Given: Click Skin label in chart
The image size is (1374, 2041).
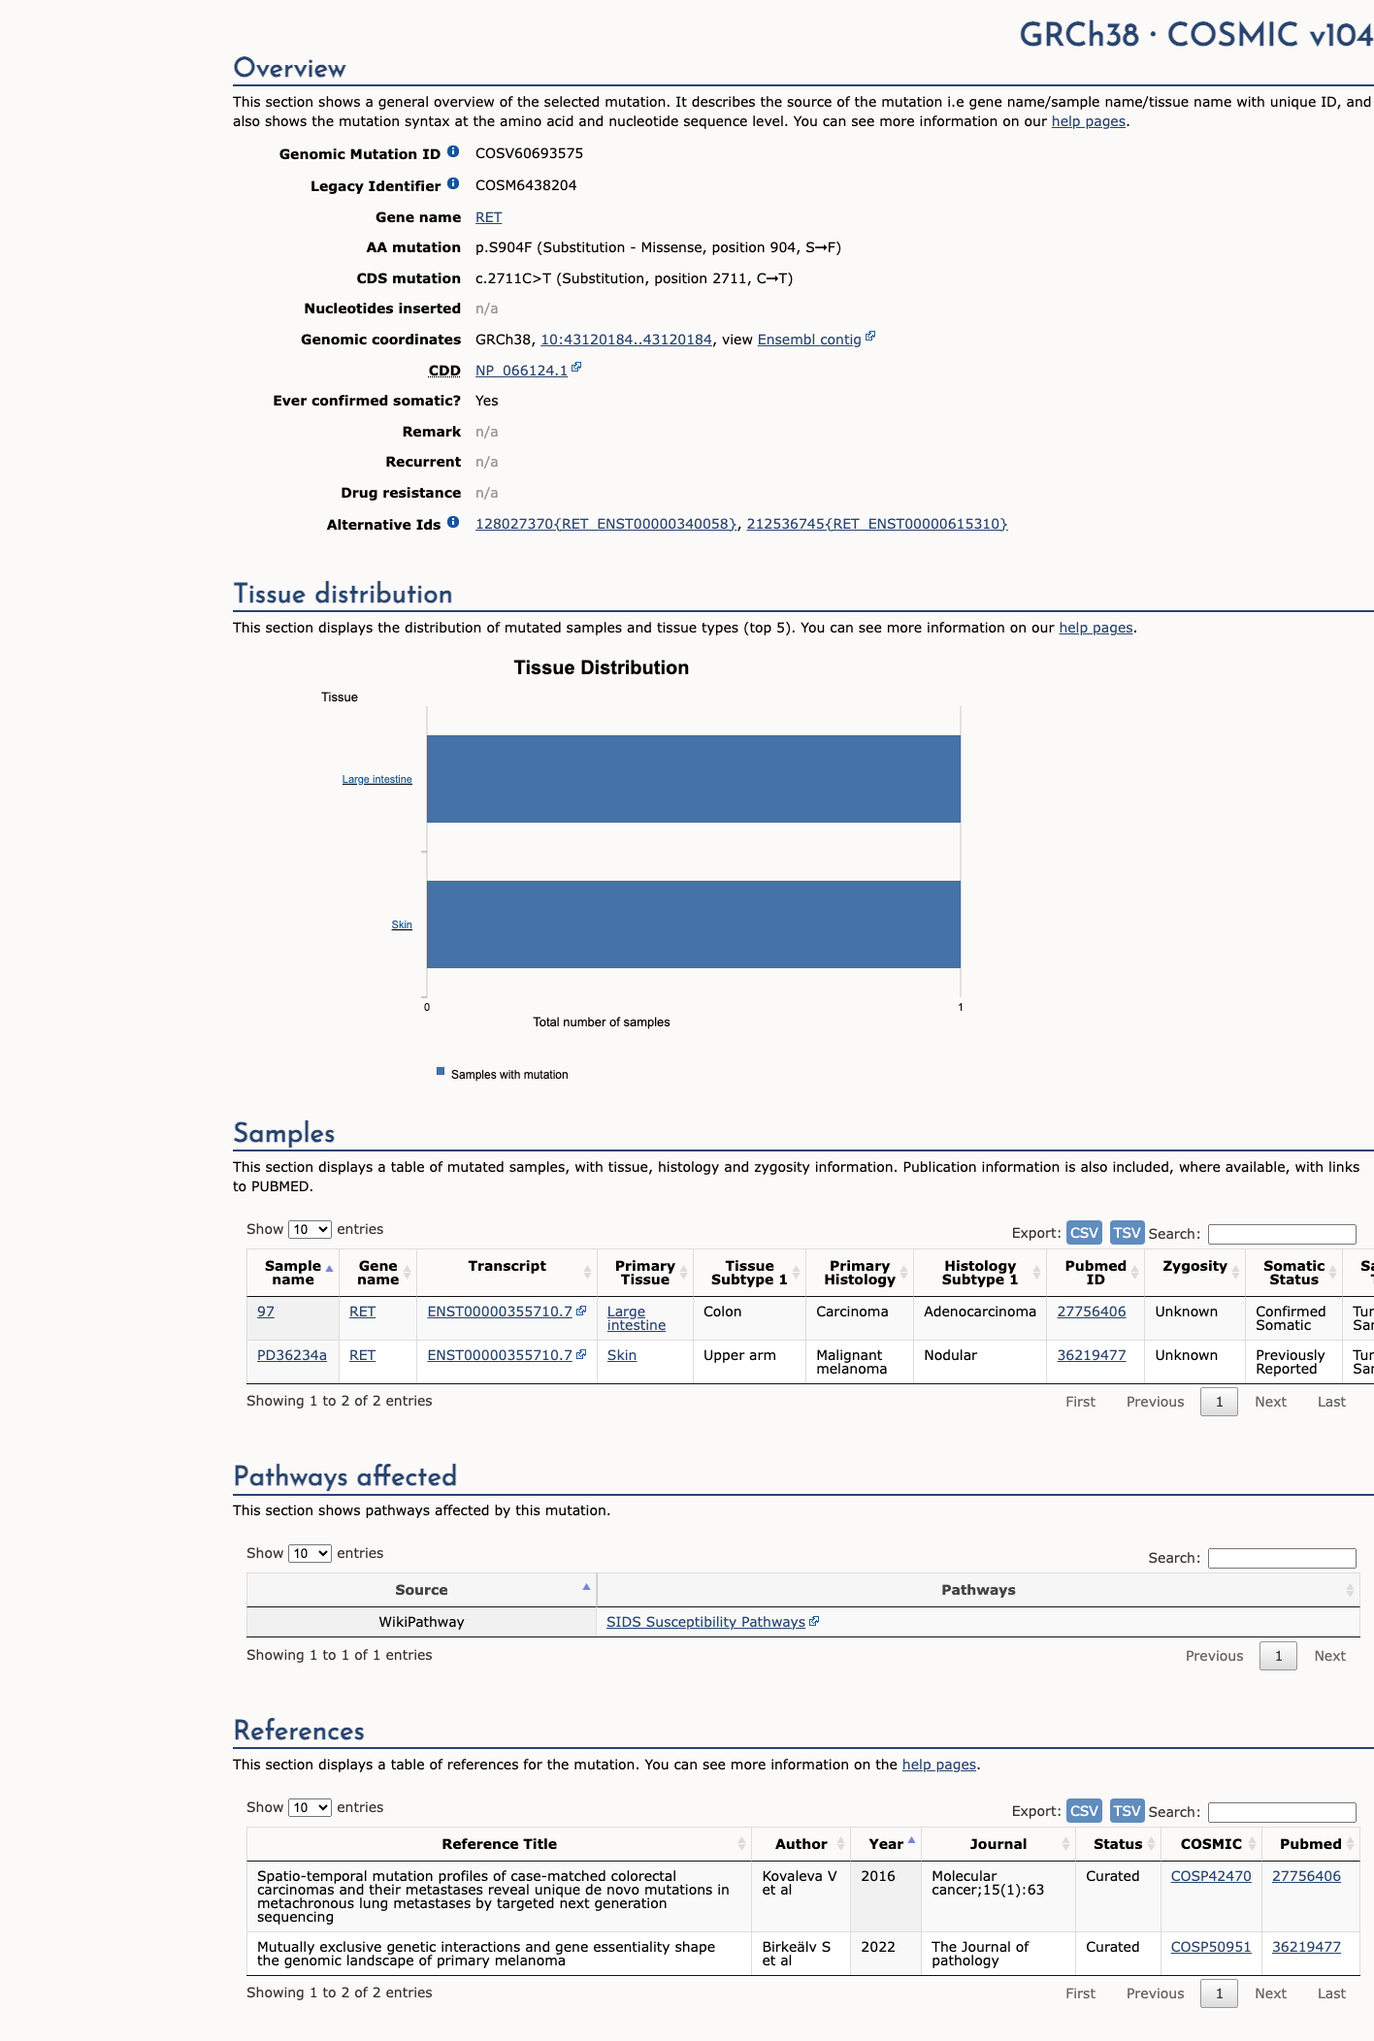Looking at the screenshot, I should (402, 924).
